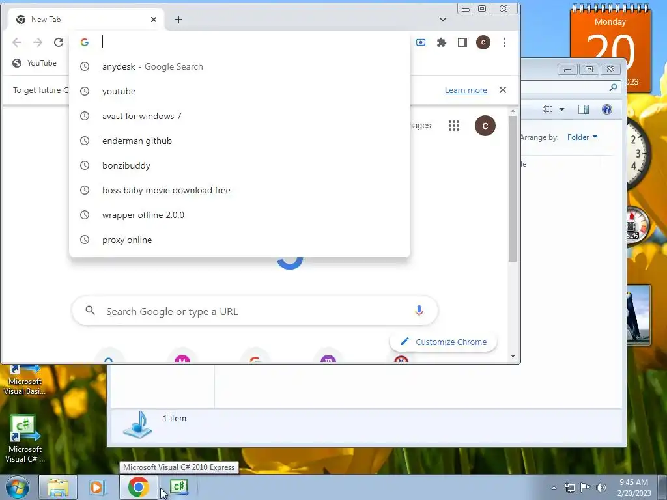Reload the page with the refresh icon
The width and height of the screenshot is (667, 500).
click(x=59, y=42)
